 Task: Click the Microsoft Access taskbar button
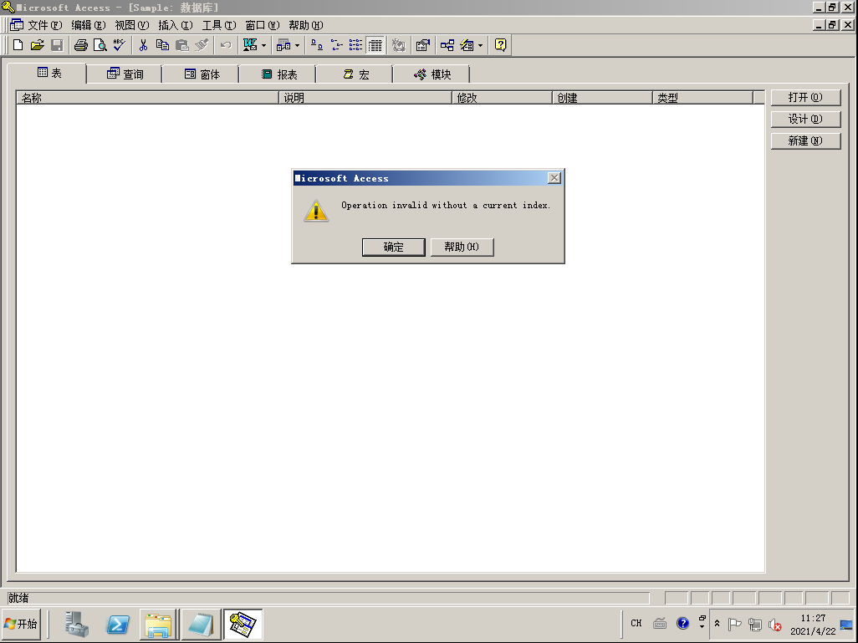click(243, 624)
